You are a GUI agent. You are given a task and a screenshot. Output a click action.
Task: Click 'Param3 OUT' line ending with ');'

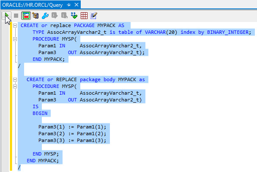(x=91, y=52)
